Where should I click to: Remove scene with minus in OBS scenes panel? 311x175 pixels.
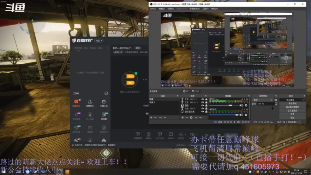pos(155,118)
